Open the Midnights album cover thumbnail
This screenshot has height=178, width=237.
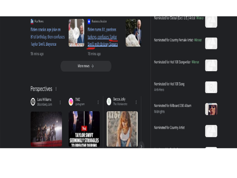[x=211, y=109]
